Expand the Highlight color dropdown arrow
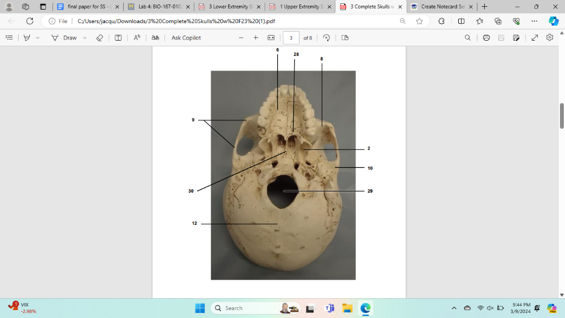 click(38, 38)
